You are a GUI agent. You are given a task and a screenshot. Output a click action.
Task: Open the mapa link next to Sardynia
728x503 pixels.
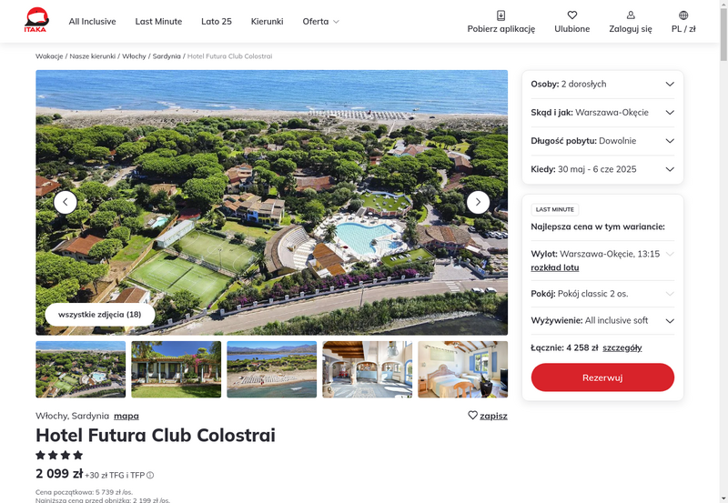tap(126, 416)
